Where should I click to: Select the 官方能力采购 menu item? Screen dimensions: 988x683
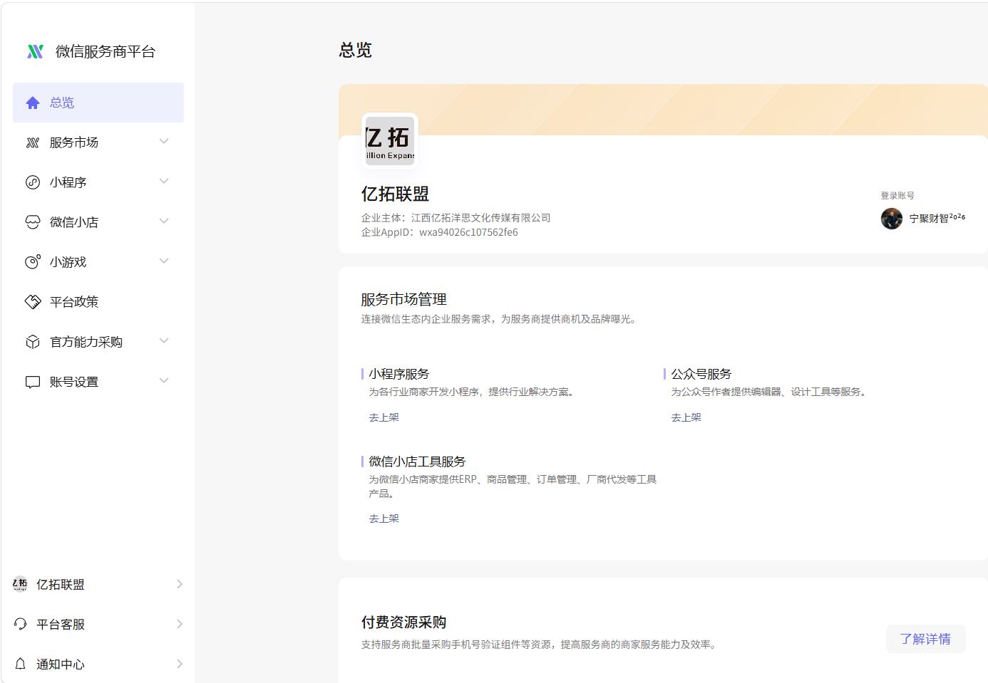98,342
